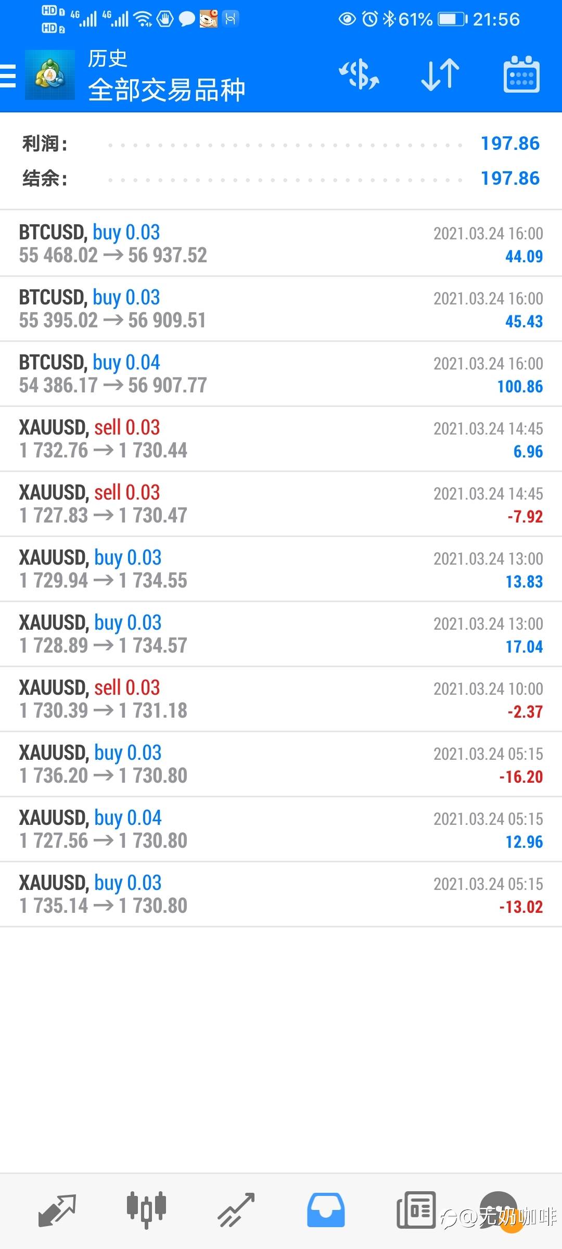The width and height of the screenshot is (562, 1249).
Task: Open XAUUSD buy trade with 17.04 profit
Action: (x=281, y=634)
